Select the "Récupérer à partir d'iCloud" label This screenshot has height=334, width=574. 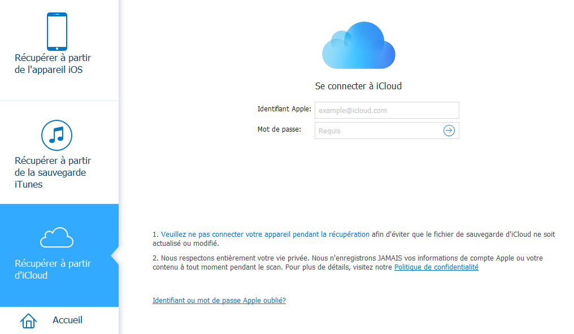click(53, 270)
